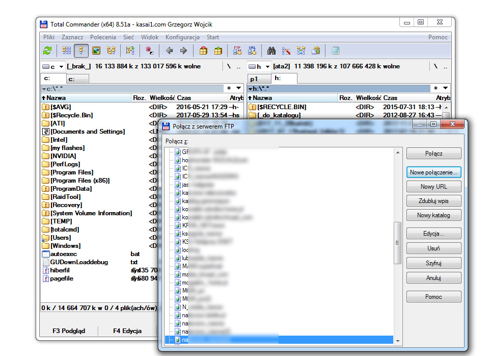The image size is (489, 356).
Task: Sort left panel by Nazwa column
Action: coord(86,98)
